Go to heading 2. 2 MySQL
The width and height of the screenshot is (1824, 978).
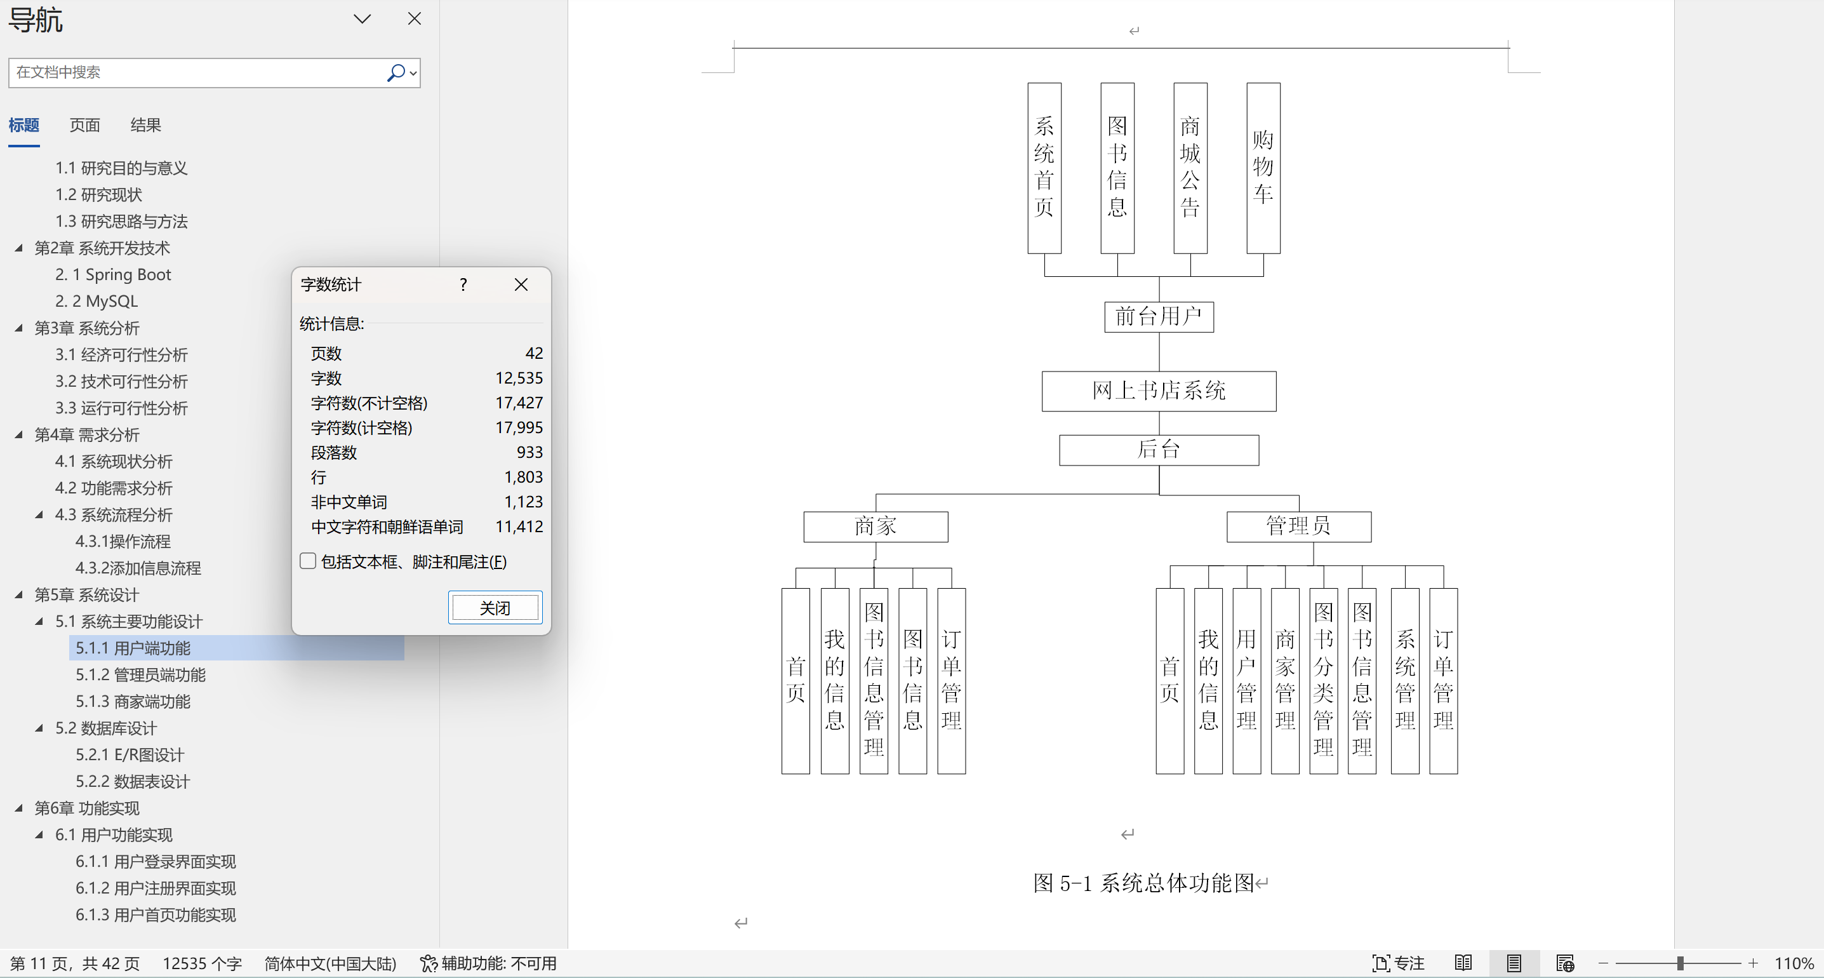pyautogui.click(x=97, y=302)
